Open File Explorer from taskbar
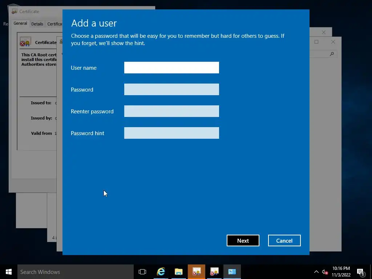The width and height of the screenshot is (372, 279). pyautogui.click(x=179, y=272)
